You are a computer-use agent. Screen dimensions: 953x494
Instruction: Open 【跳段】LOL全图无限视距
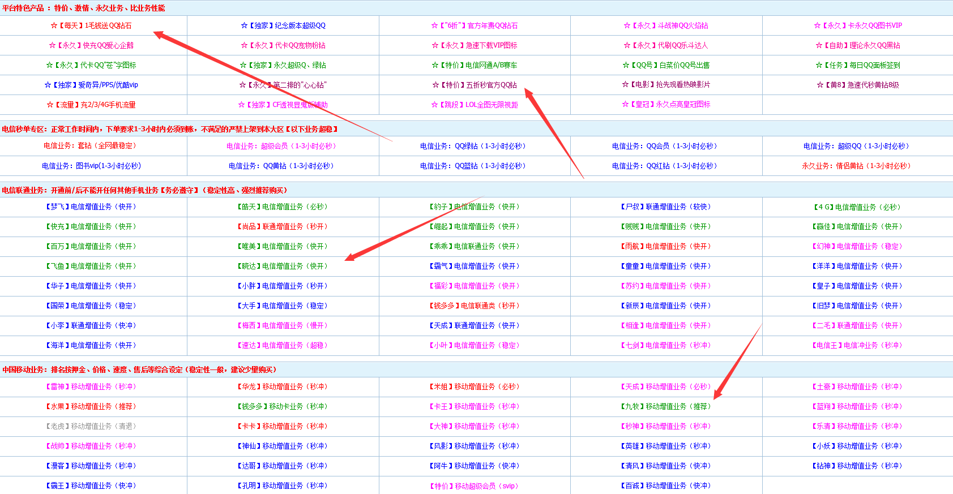(x=475, y=105)
